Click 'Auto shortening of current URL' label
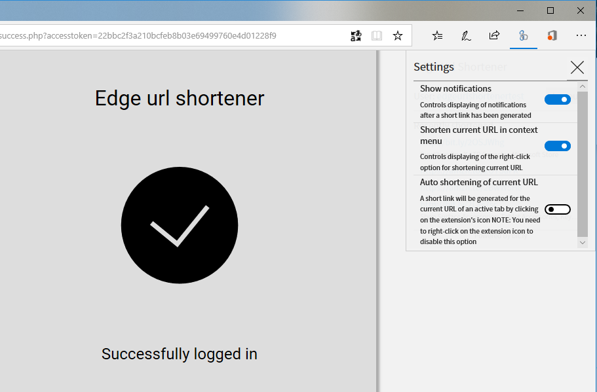 tap(478, 182)
